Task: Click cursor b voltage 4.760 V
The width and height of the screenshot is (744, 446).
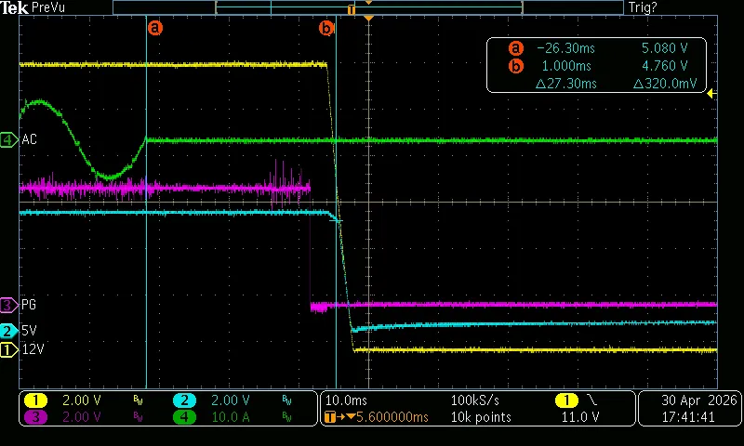Action: (x=664, y=66)
